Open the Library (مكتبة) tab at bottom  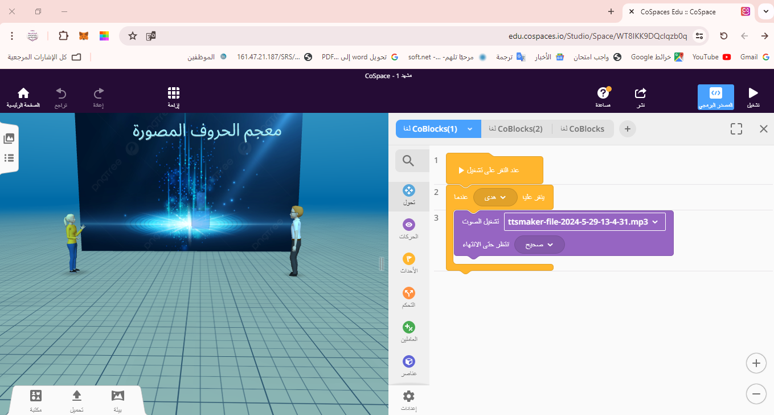tap(36, 401)
